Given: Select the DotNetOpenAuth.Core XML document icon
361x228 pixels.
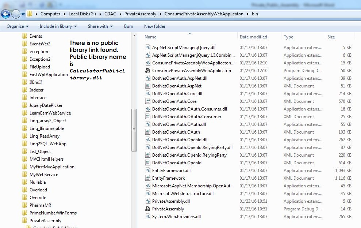Looking at the screenshot, I should pos(147,101).
